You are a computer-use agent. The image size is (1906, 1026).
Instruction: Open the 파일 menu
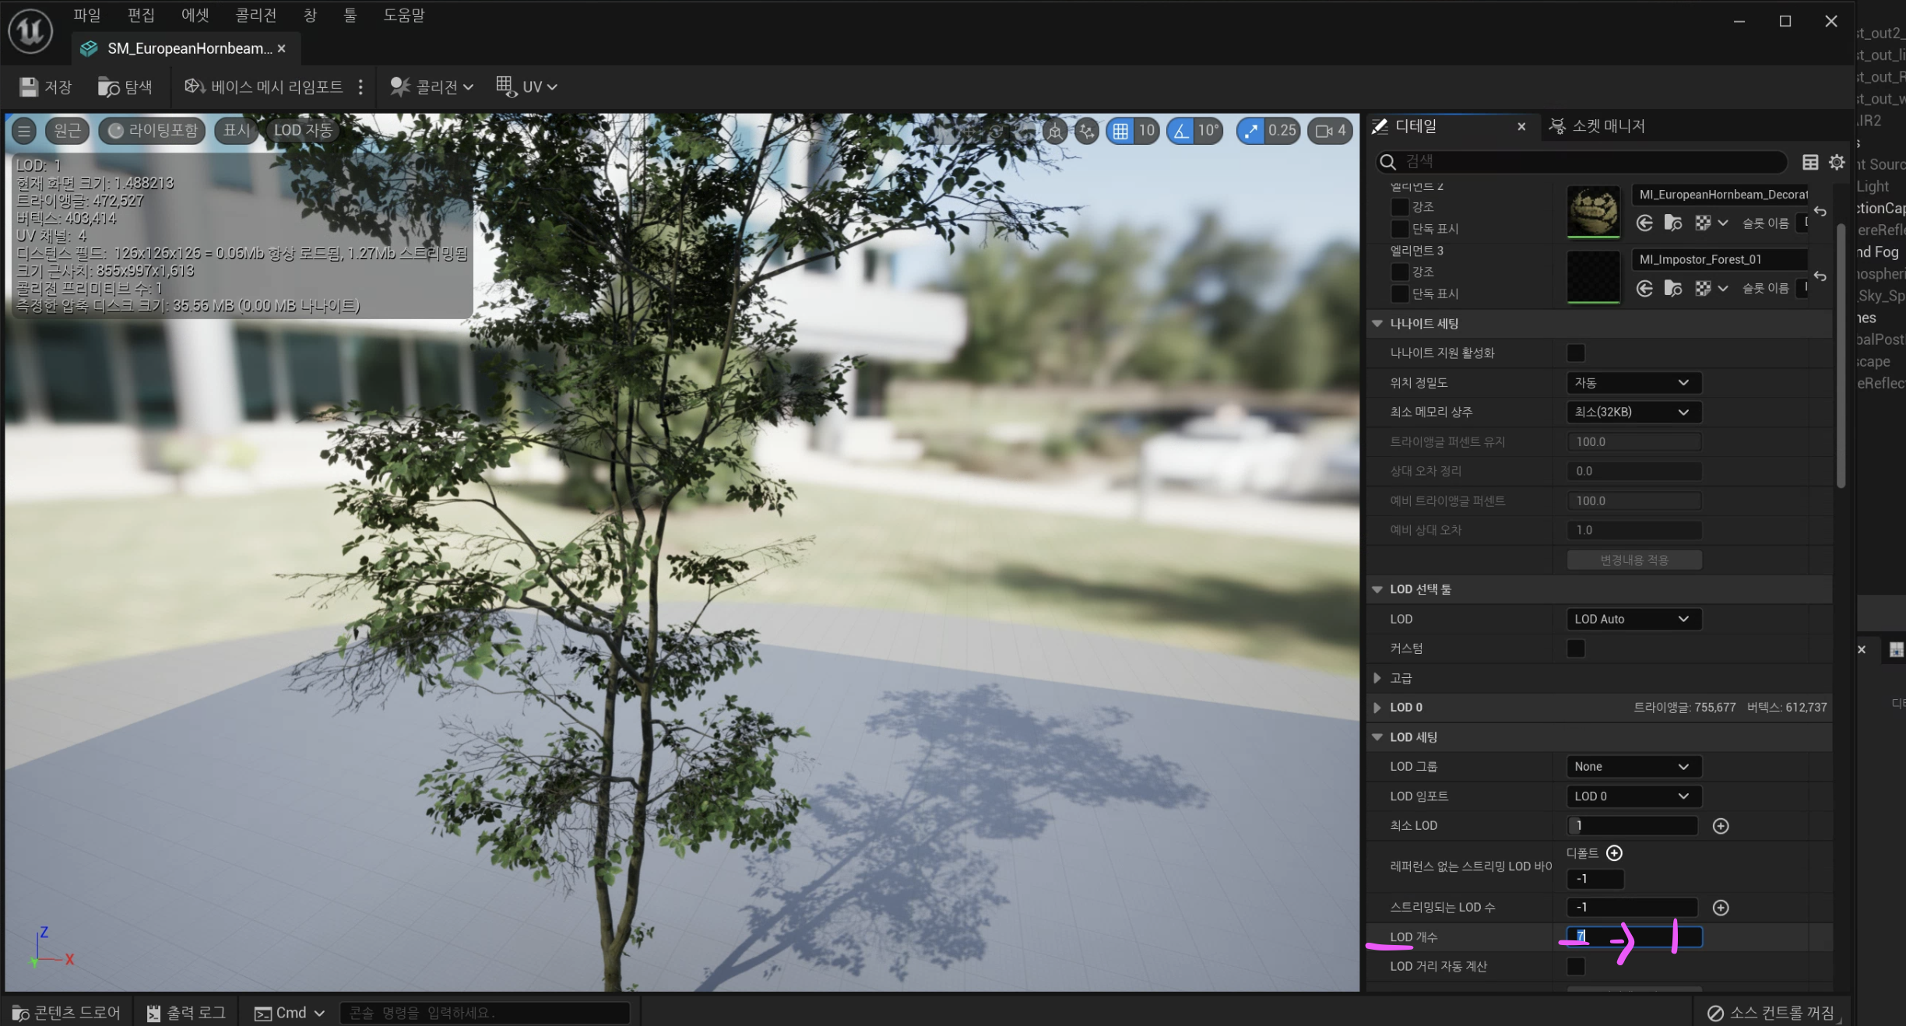tap(87, 16)
